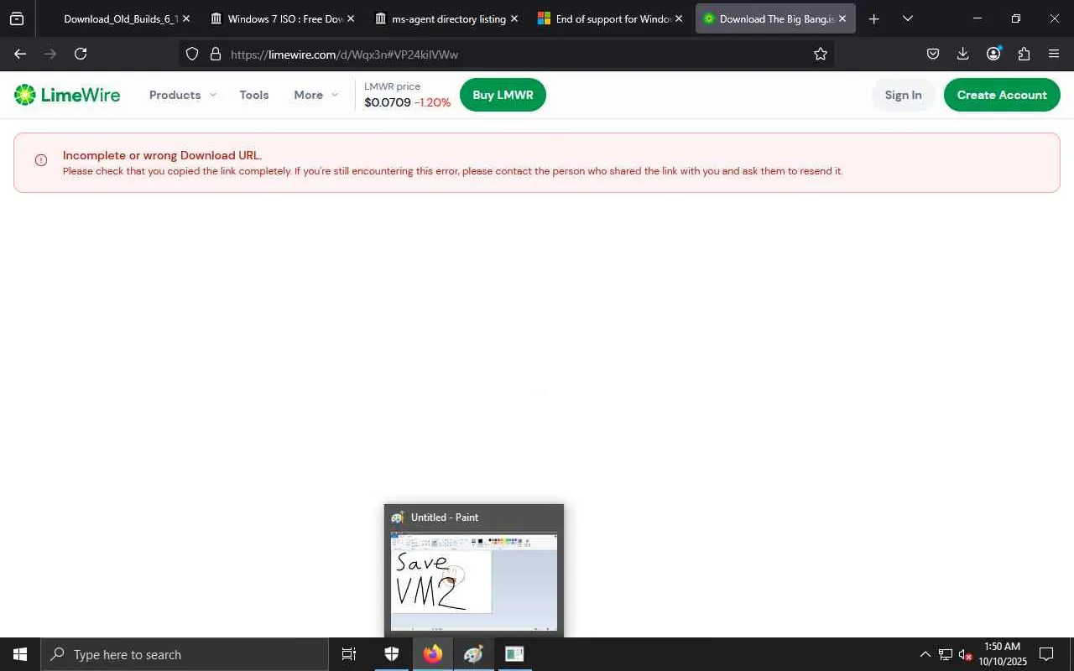Switch to Paint on the taskbar

coord(474,654)
